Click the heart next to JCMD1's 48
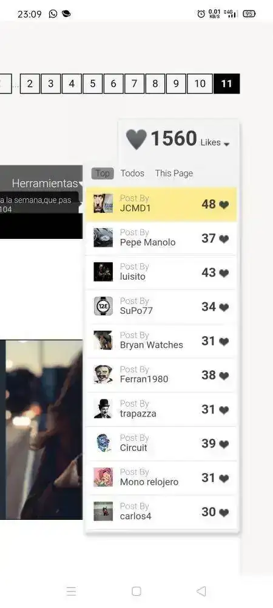 coord(224,205)
